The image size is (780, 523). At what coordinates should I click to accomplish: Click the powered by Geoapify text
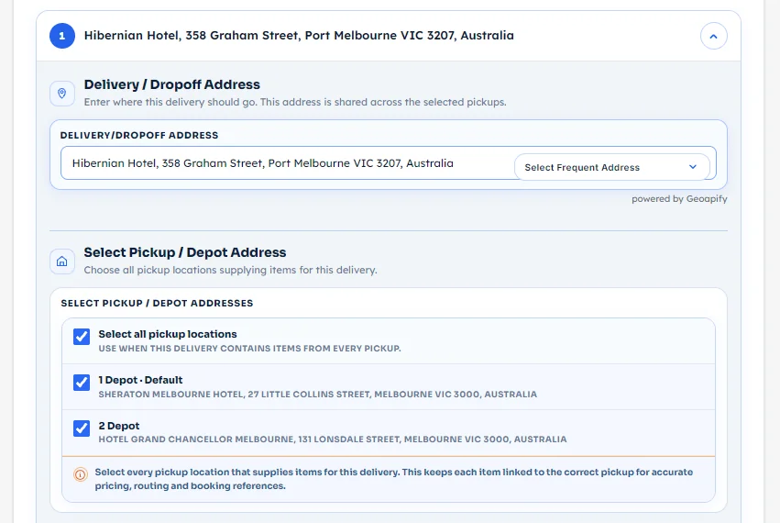679,199
